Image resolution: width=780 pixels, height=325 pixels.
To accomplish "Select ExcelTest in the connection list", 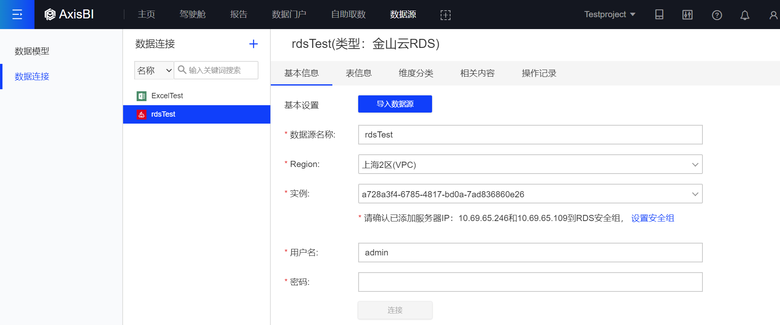I will coord(167,96).
